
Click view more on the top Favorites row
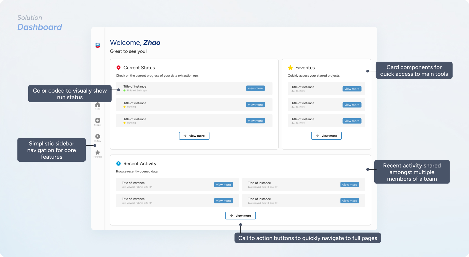[352, 89]
